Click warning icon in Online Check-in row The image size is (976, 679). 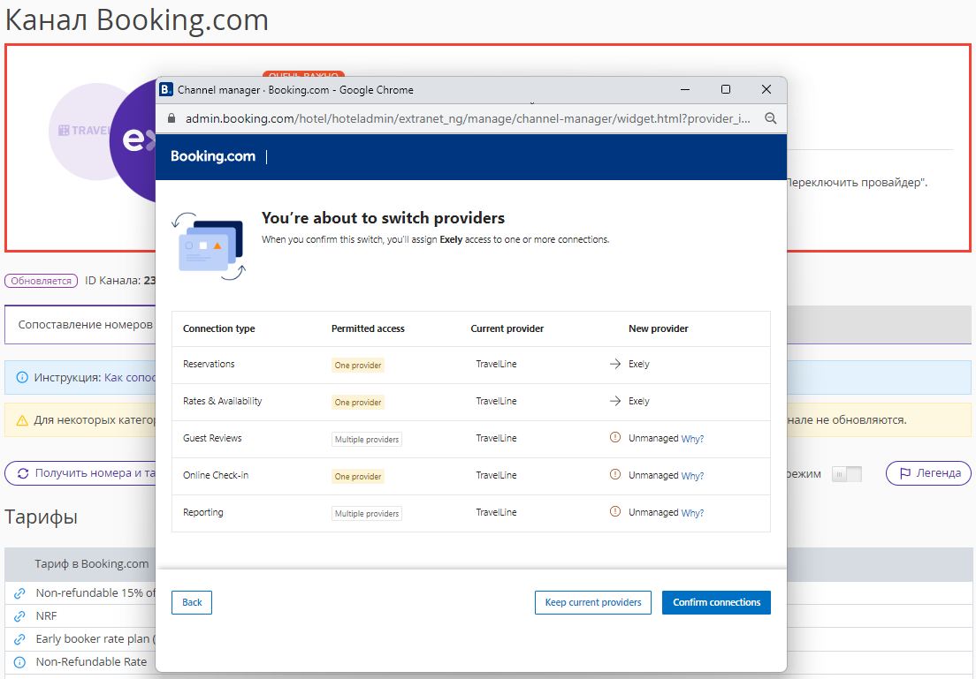click(615, 475)
